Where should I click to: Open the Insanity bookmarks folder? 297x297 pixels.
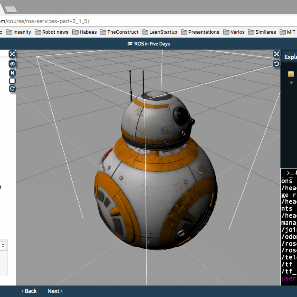[19, 32]
